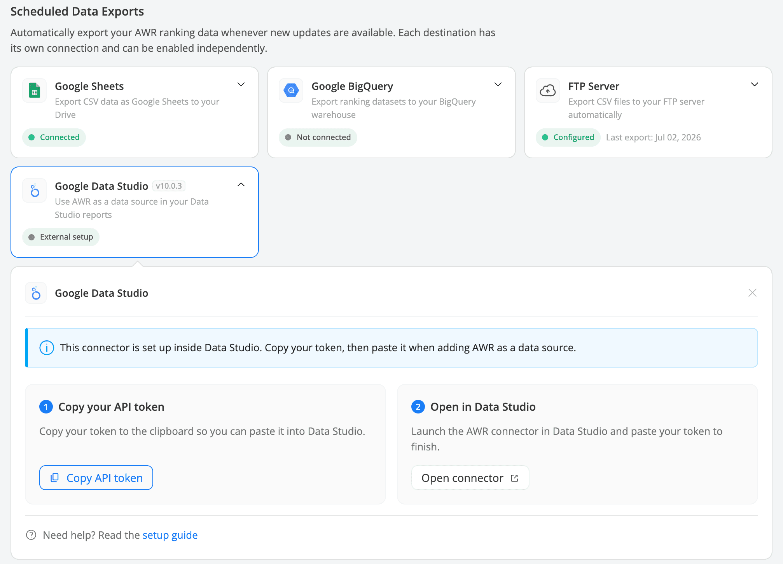Expand the FTP Server card chevron
Screen dimensions: 783x564
pyautogui.click(x=755, y=84)
